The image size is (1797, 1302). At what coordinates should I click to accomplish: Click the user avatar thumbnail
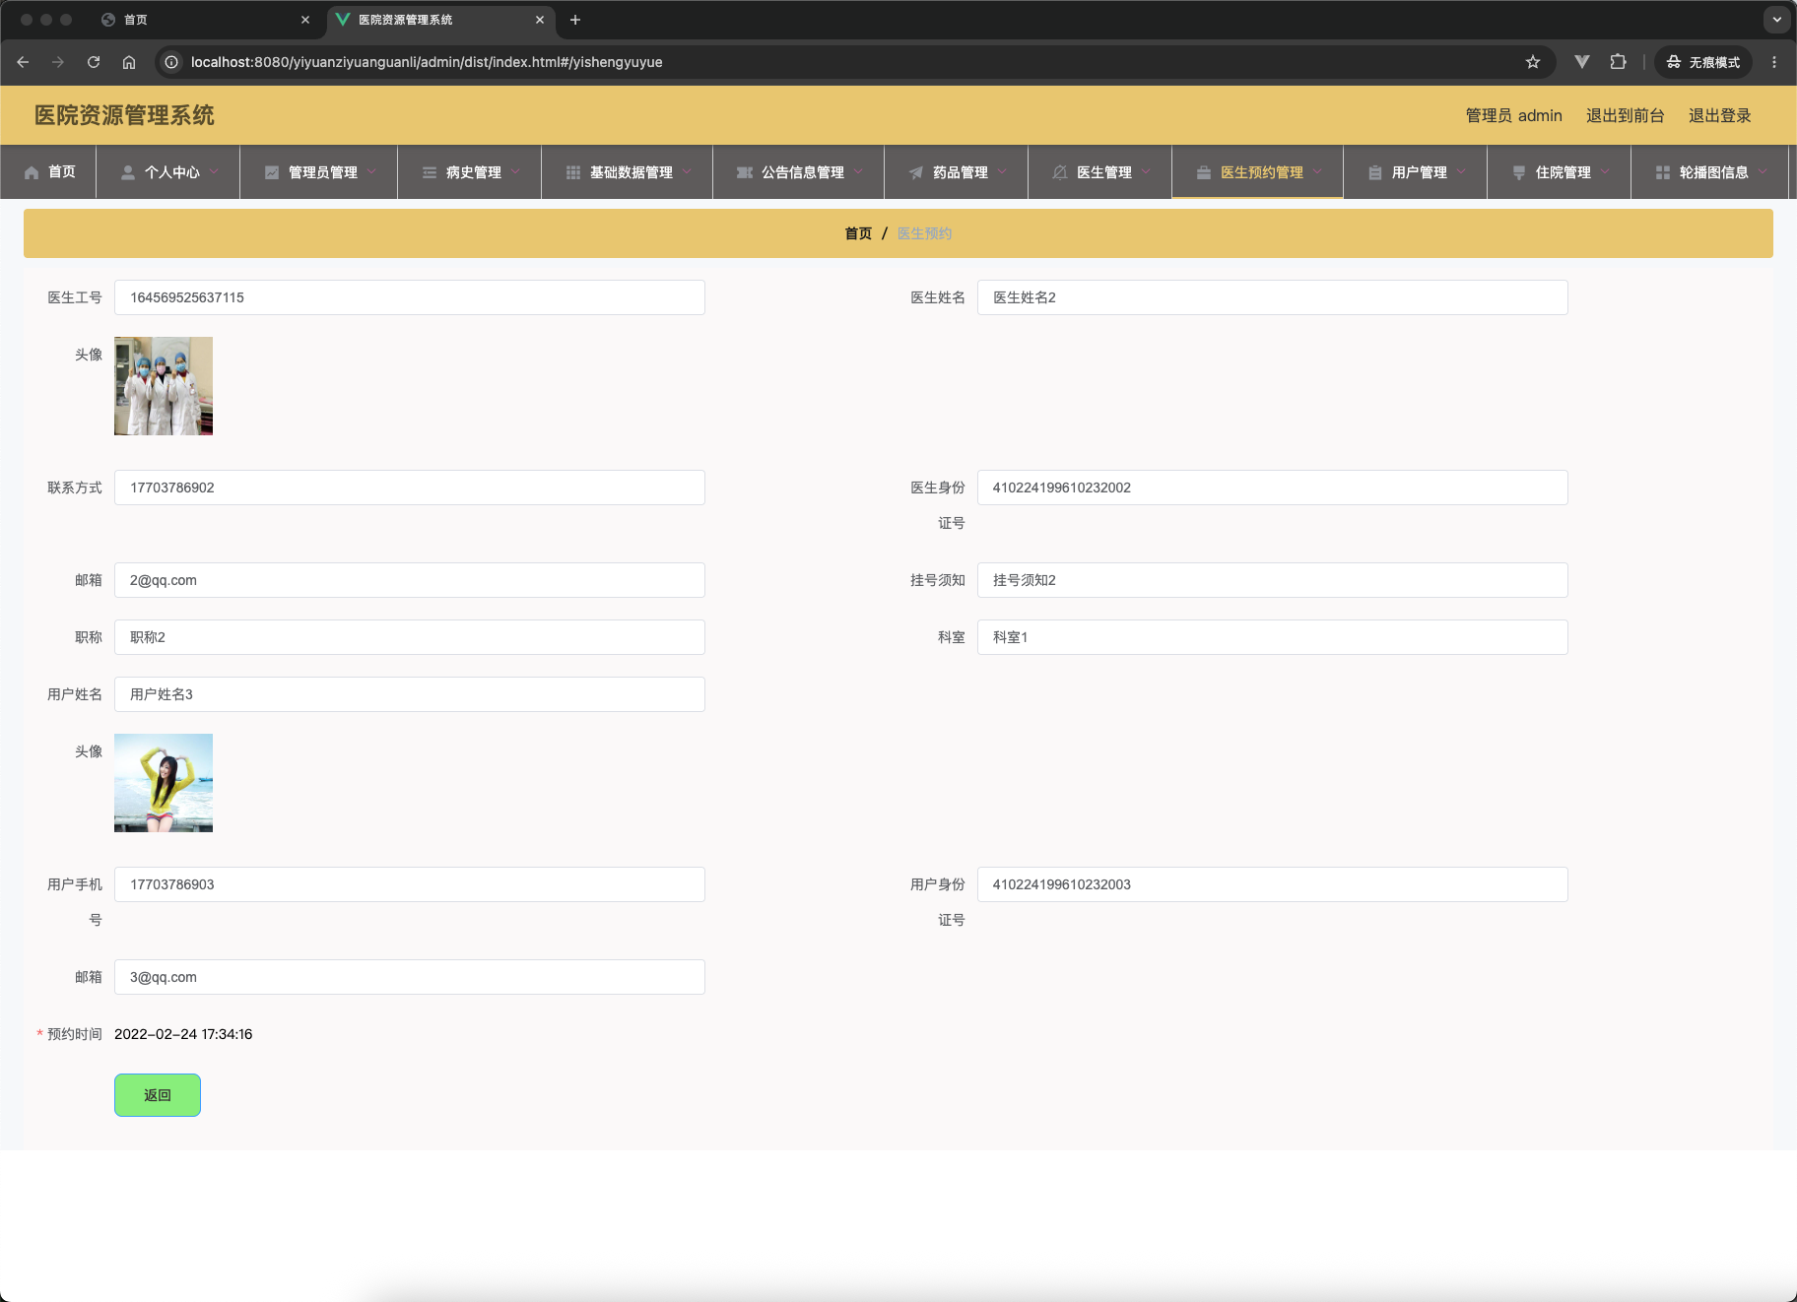164,783
